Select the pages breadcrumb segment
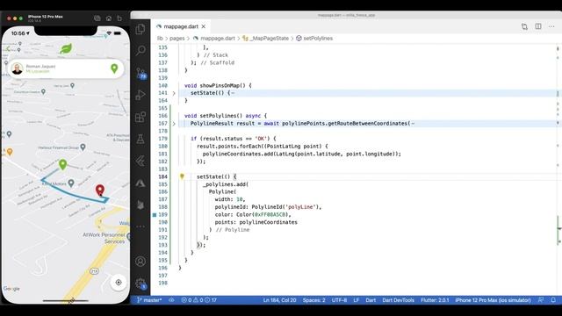The image size is (562, 316). [x=177, y=39]
